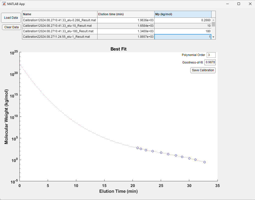Select the Calibration2 elu-1_Result.mat file cell
This screenshot has width=255, height=200.
[x=60, y=37]
